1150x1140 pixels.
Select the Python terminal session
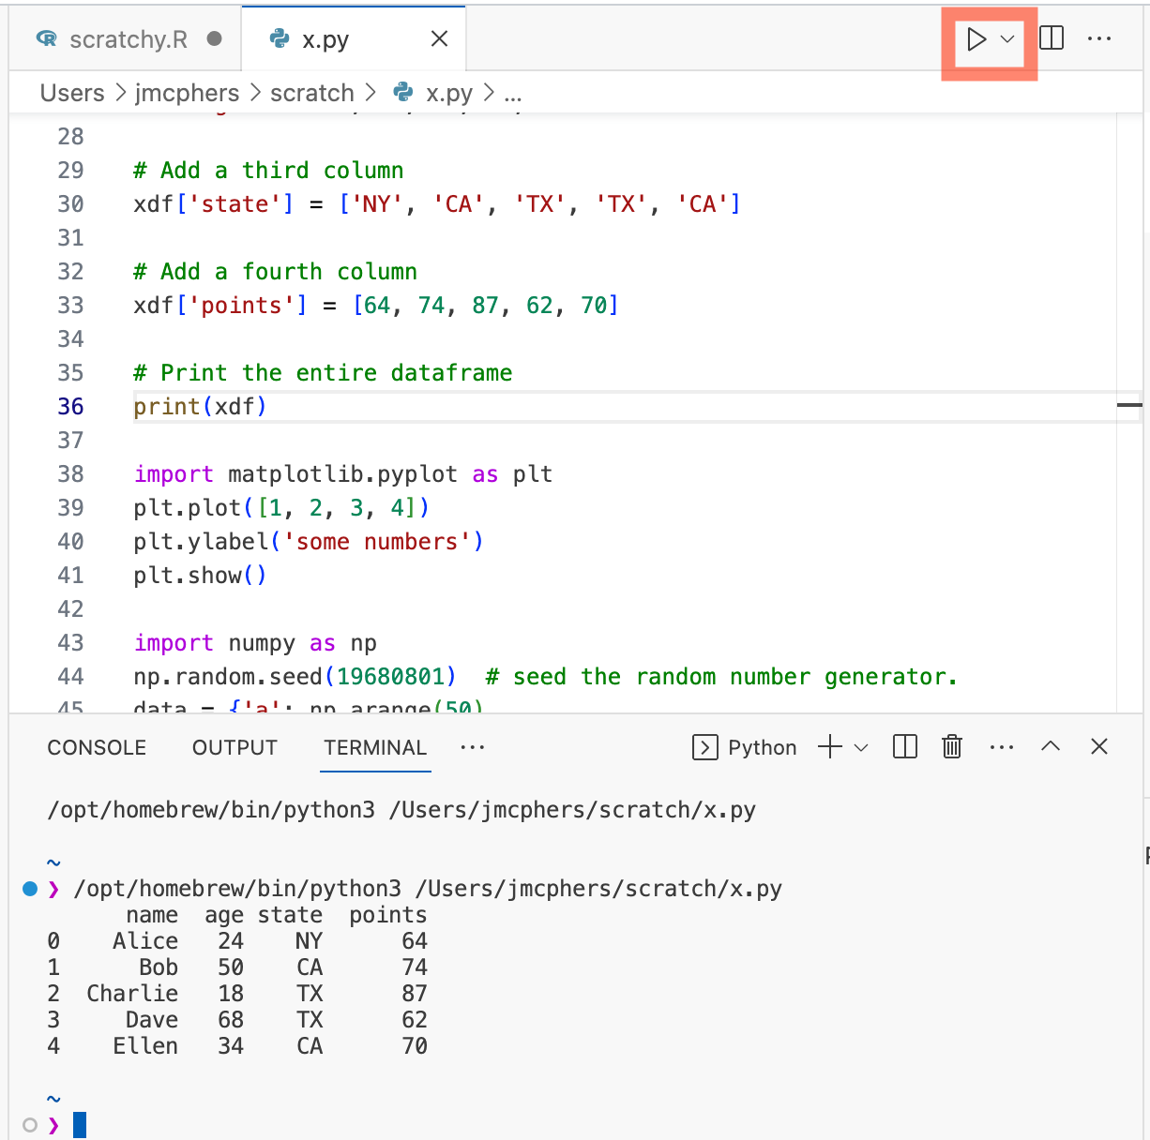[x=744, y=746]
